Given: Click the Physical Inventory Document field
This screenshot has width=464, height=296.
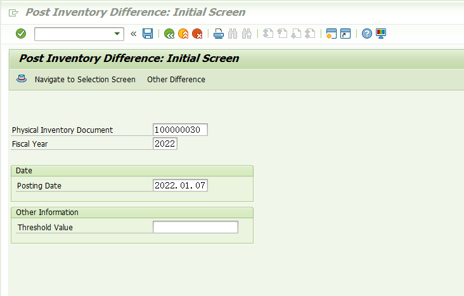Looking at the screenshot, I should point(180,130).
